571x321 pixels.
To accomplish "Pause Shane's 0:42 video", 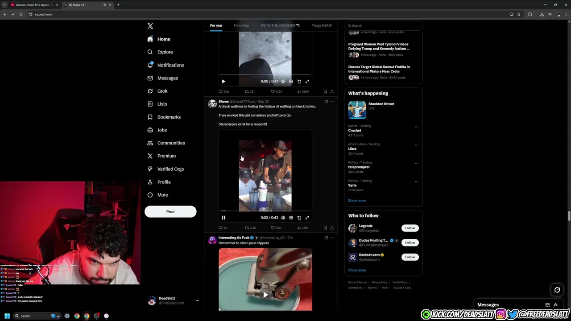I will [223, 218].
